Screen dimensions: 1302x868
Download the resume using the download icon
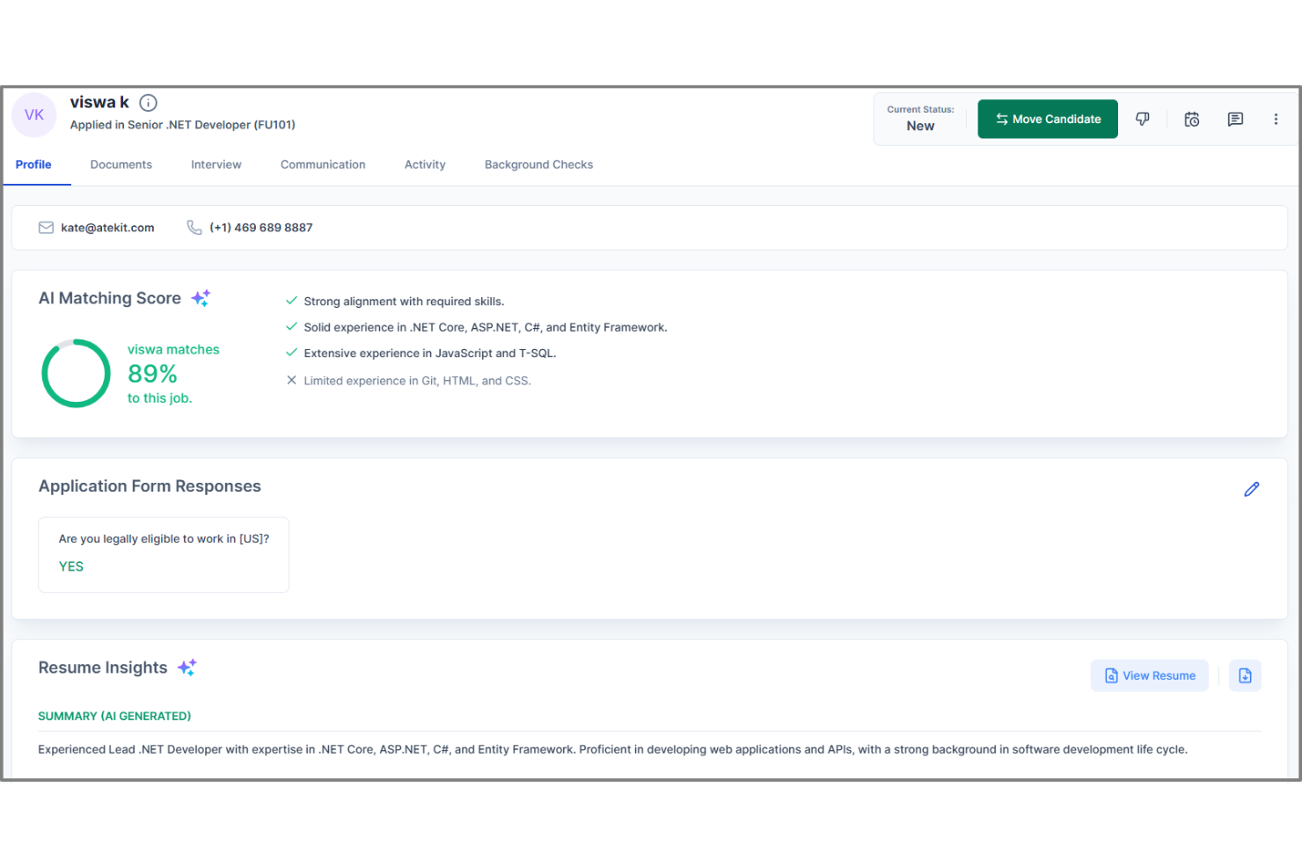[x=1245, y=675]
